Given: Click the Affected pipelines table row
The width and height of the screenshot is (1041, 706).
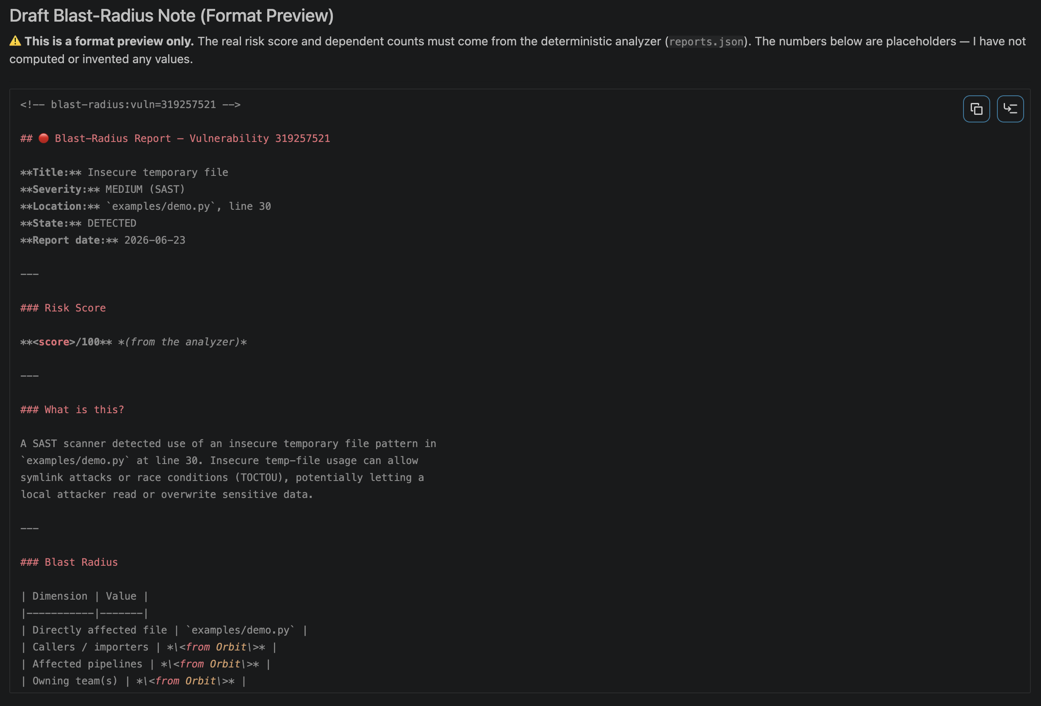Looking at the screenshot, I should [146, 664].
